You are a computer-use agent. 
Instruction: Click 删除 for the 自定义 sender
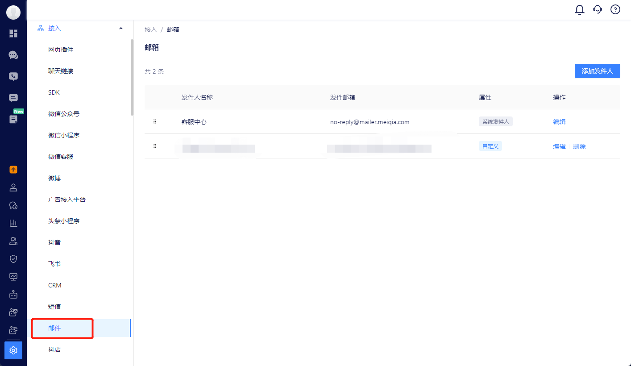point(579,146)
